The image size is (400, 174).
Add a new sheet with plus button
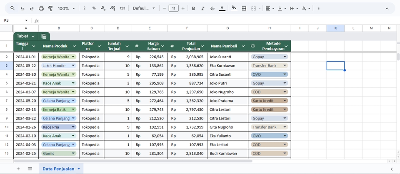(18, 169)
